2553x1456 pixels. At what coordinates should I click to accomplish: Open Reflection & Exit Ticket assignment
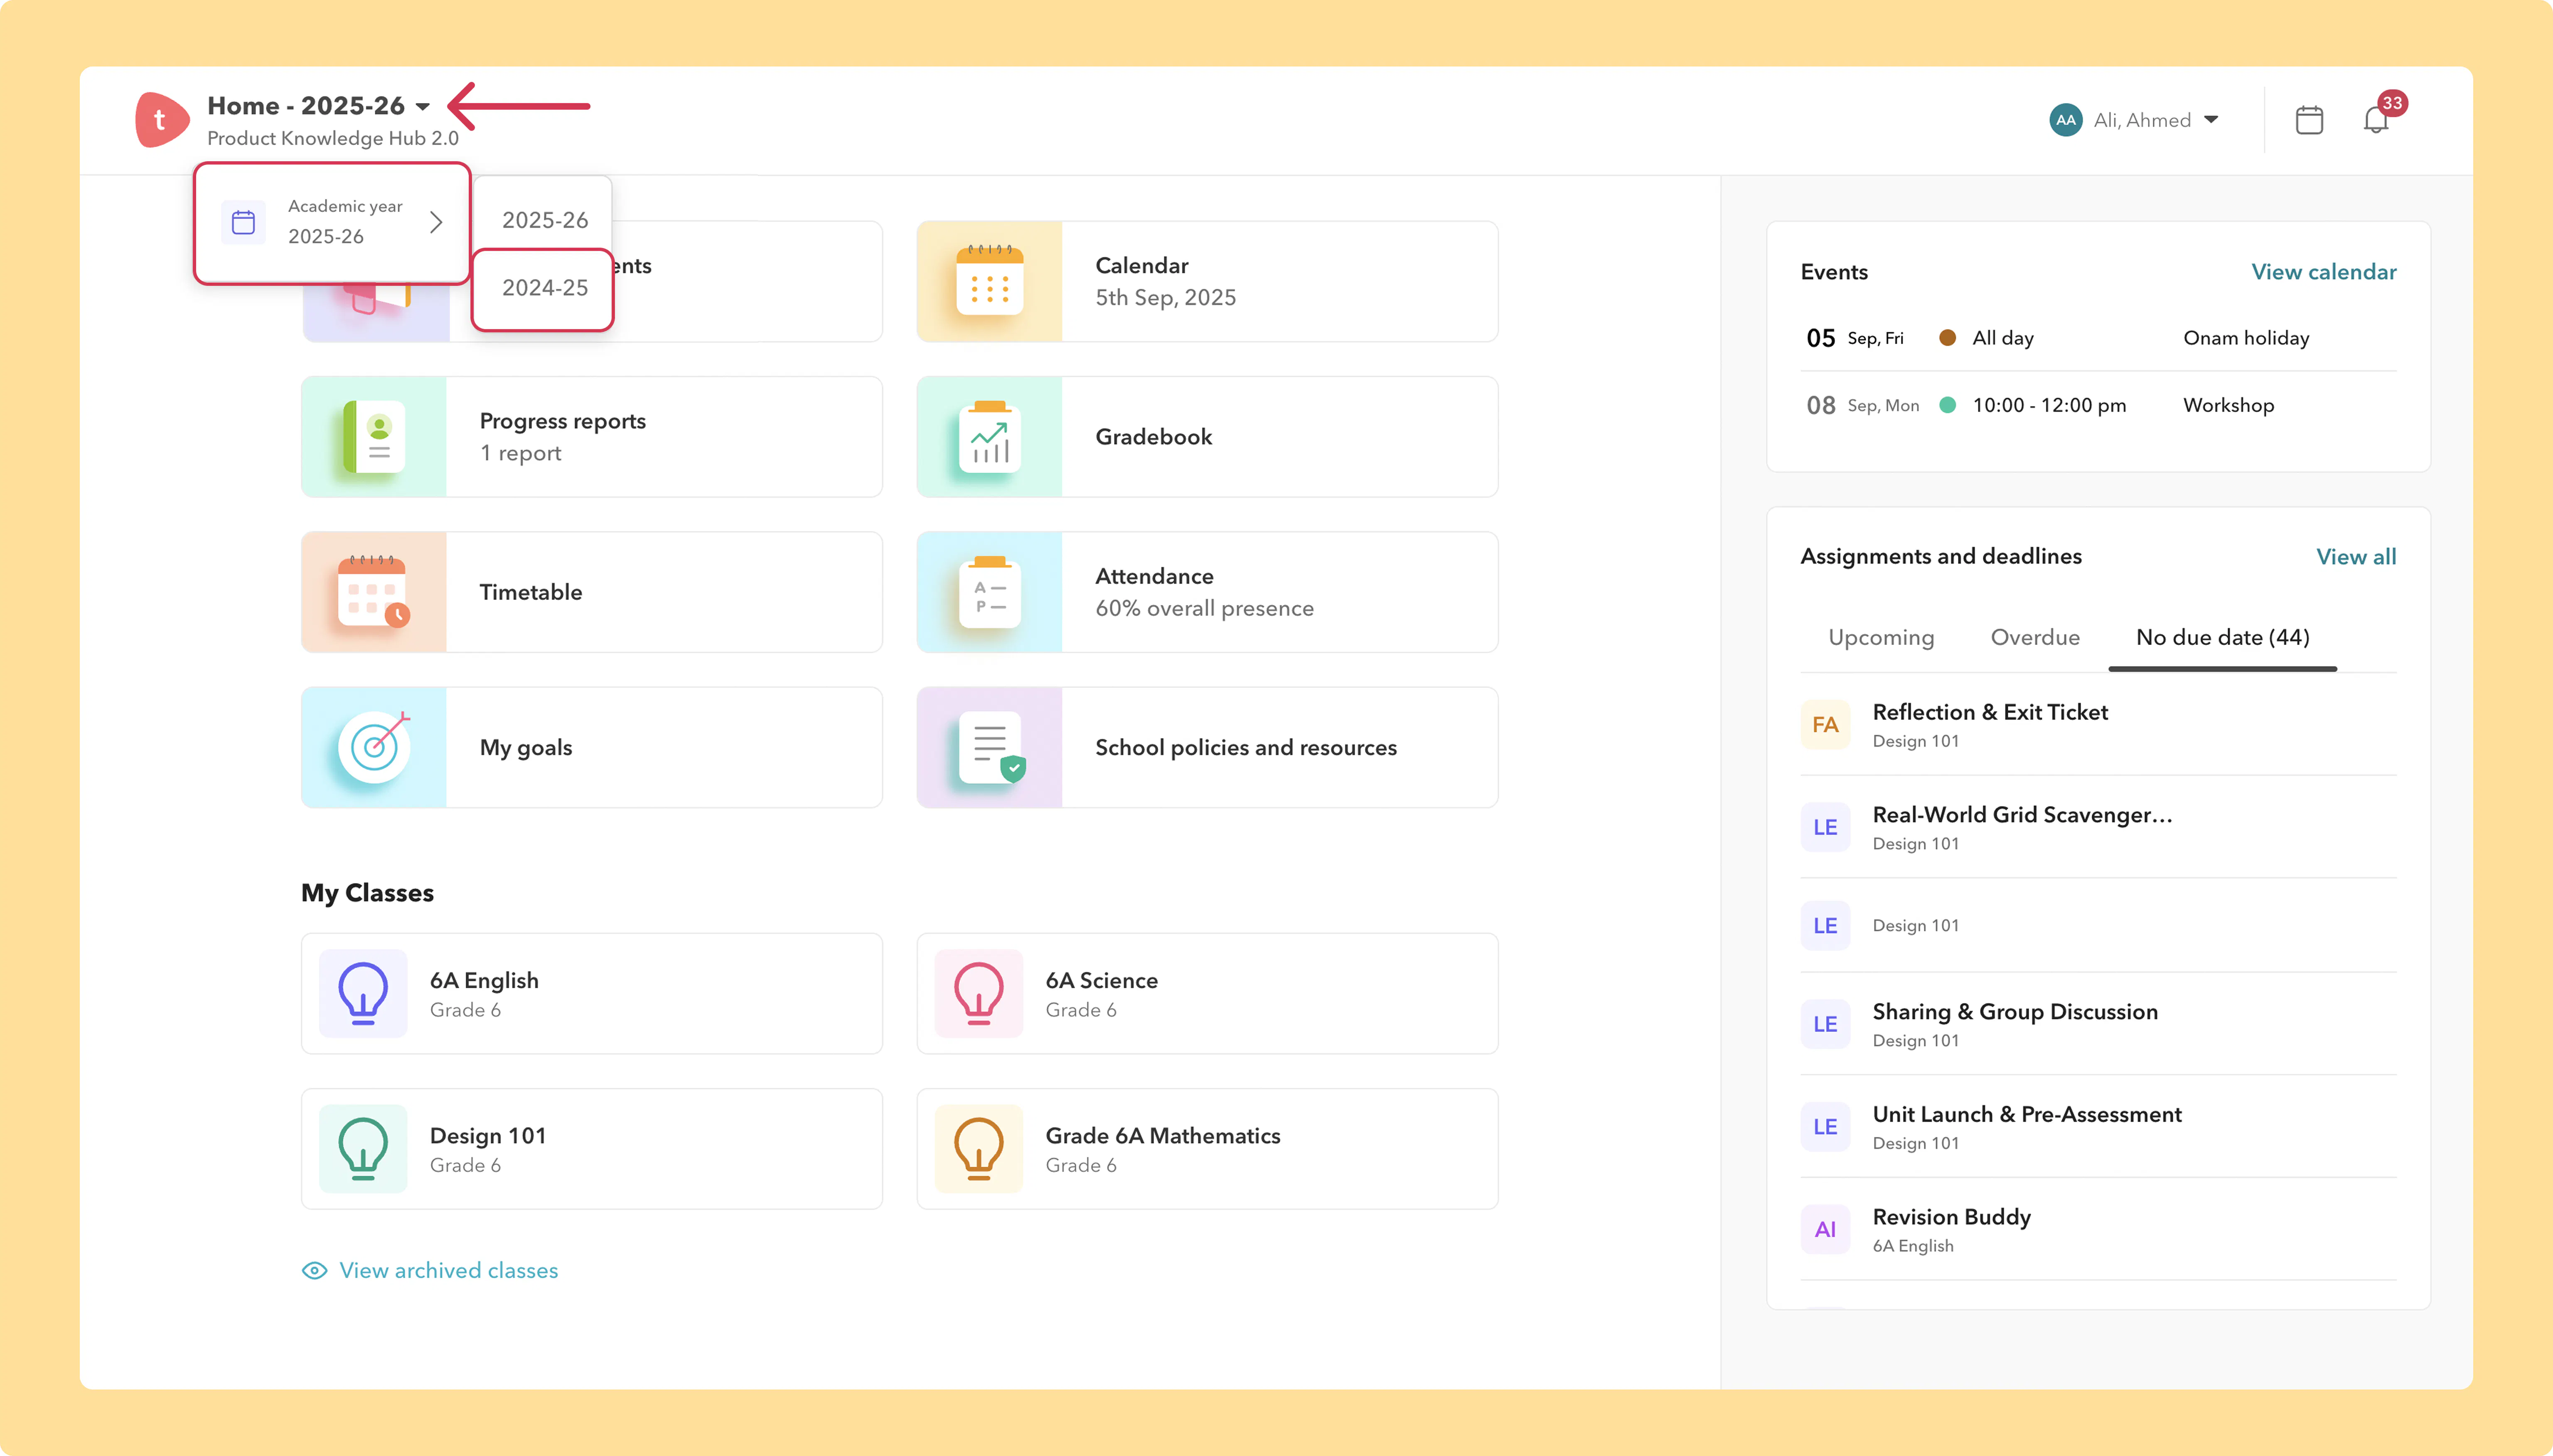(2098, 725)
